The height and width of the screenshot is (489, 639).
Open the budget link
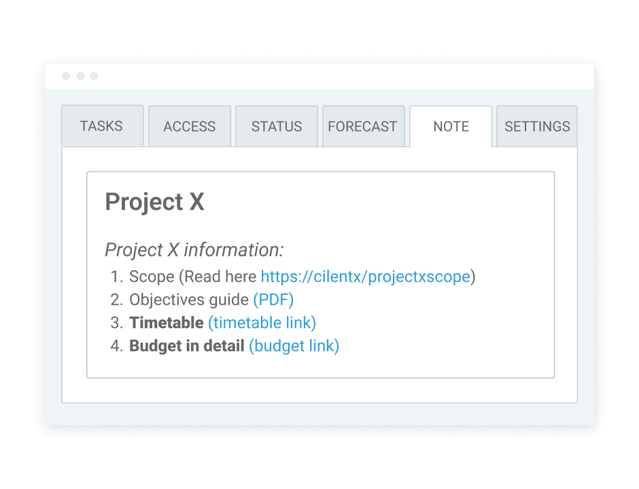pos(294,346)
